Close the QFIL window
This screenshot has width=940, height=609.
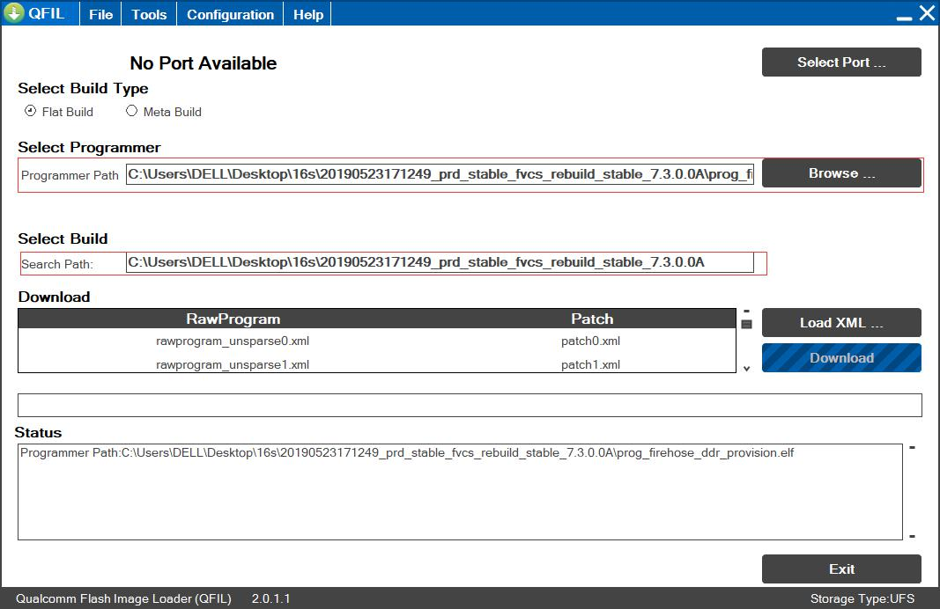click(927, 12)
